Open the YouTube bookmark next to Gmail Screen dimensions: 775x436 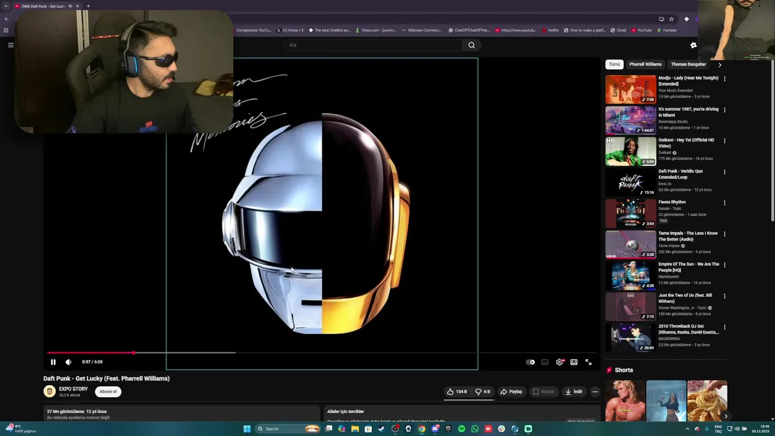pyautogui.click(x=642, y=30)
